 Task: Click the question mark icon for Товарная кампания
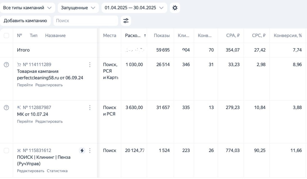coord(6,65)
